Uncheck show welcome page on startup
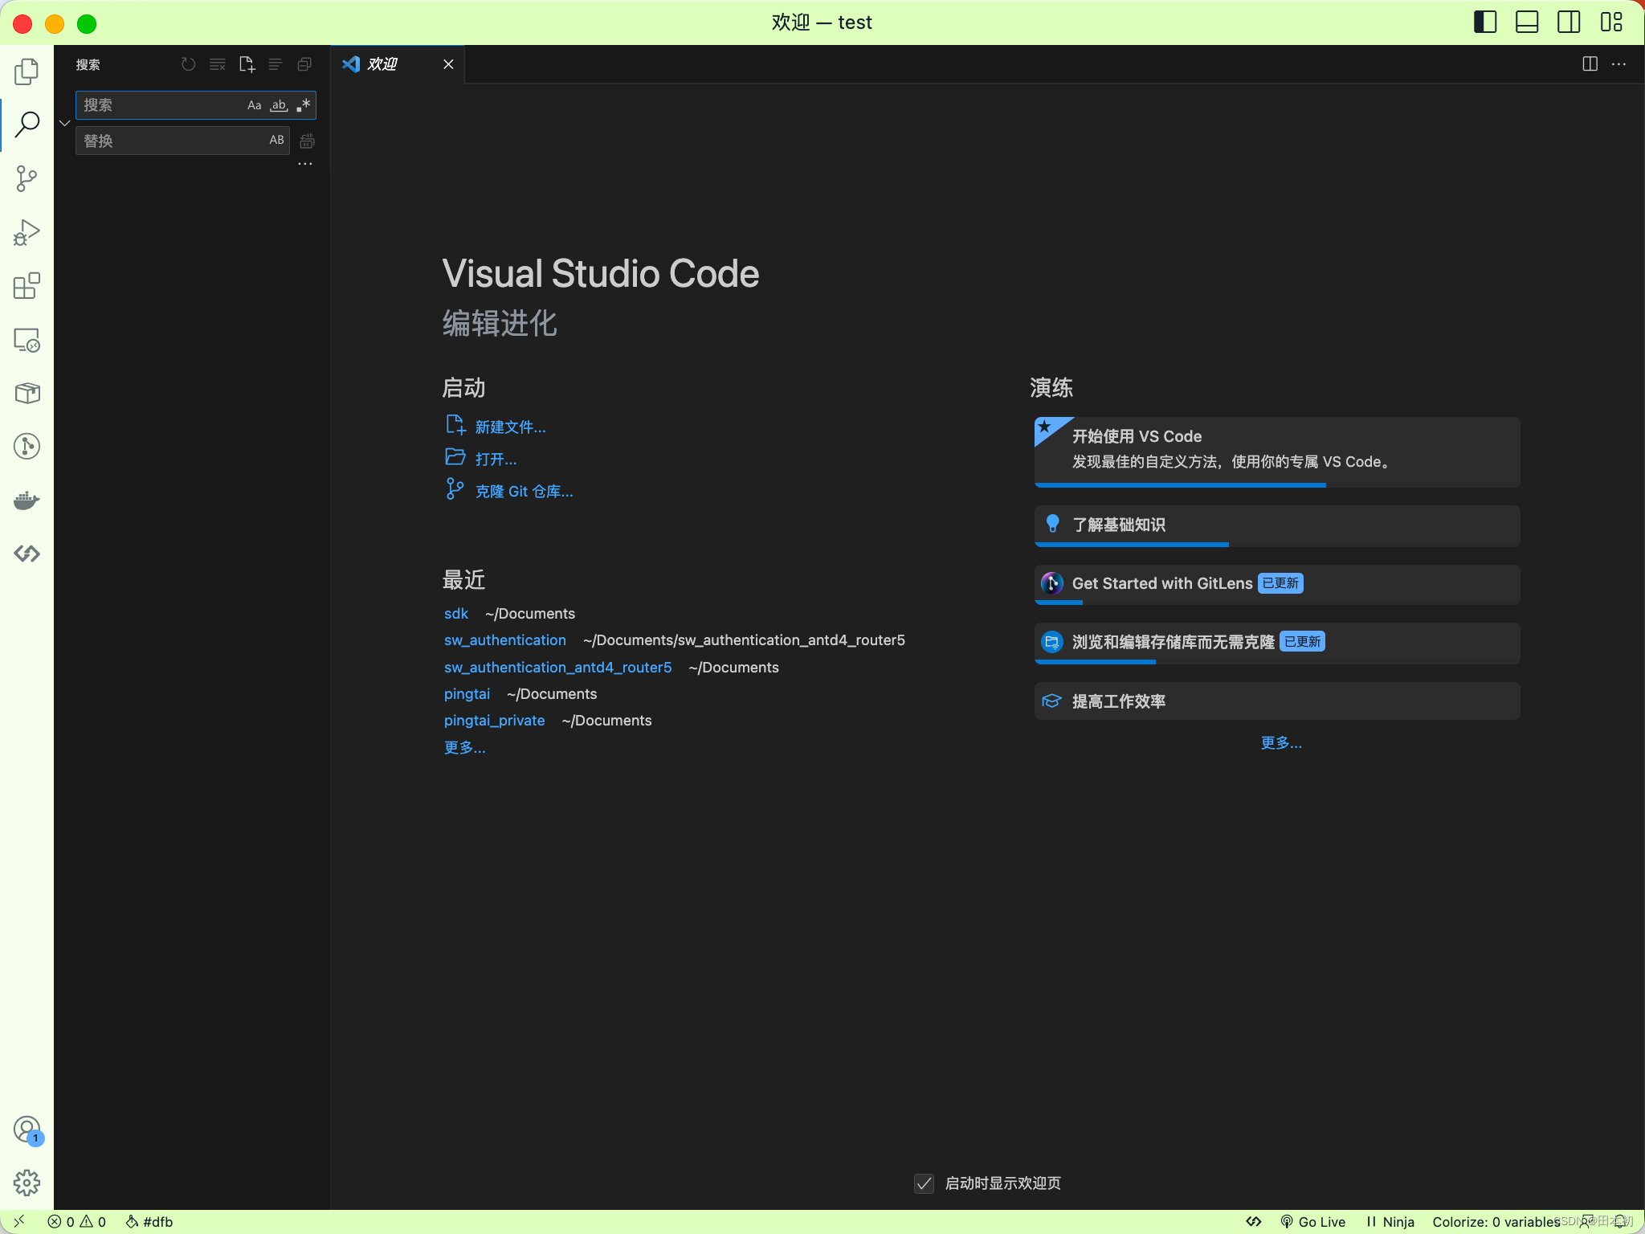Viewport: 1645px width, 1234px height. coord(924,1183)
